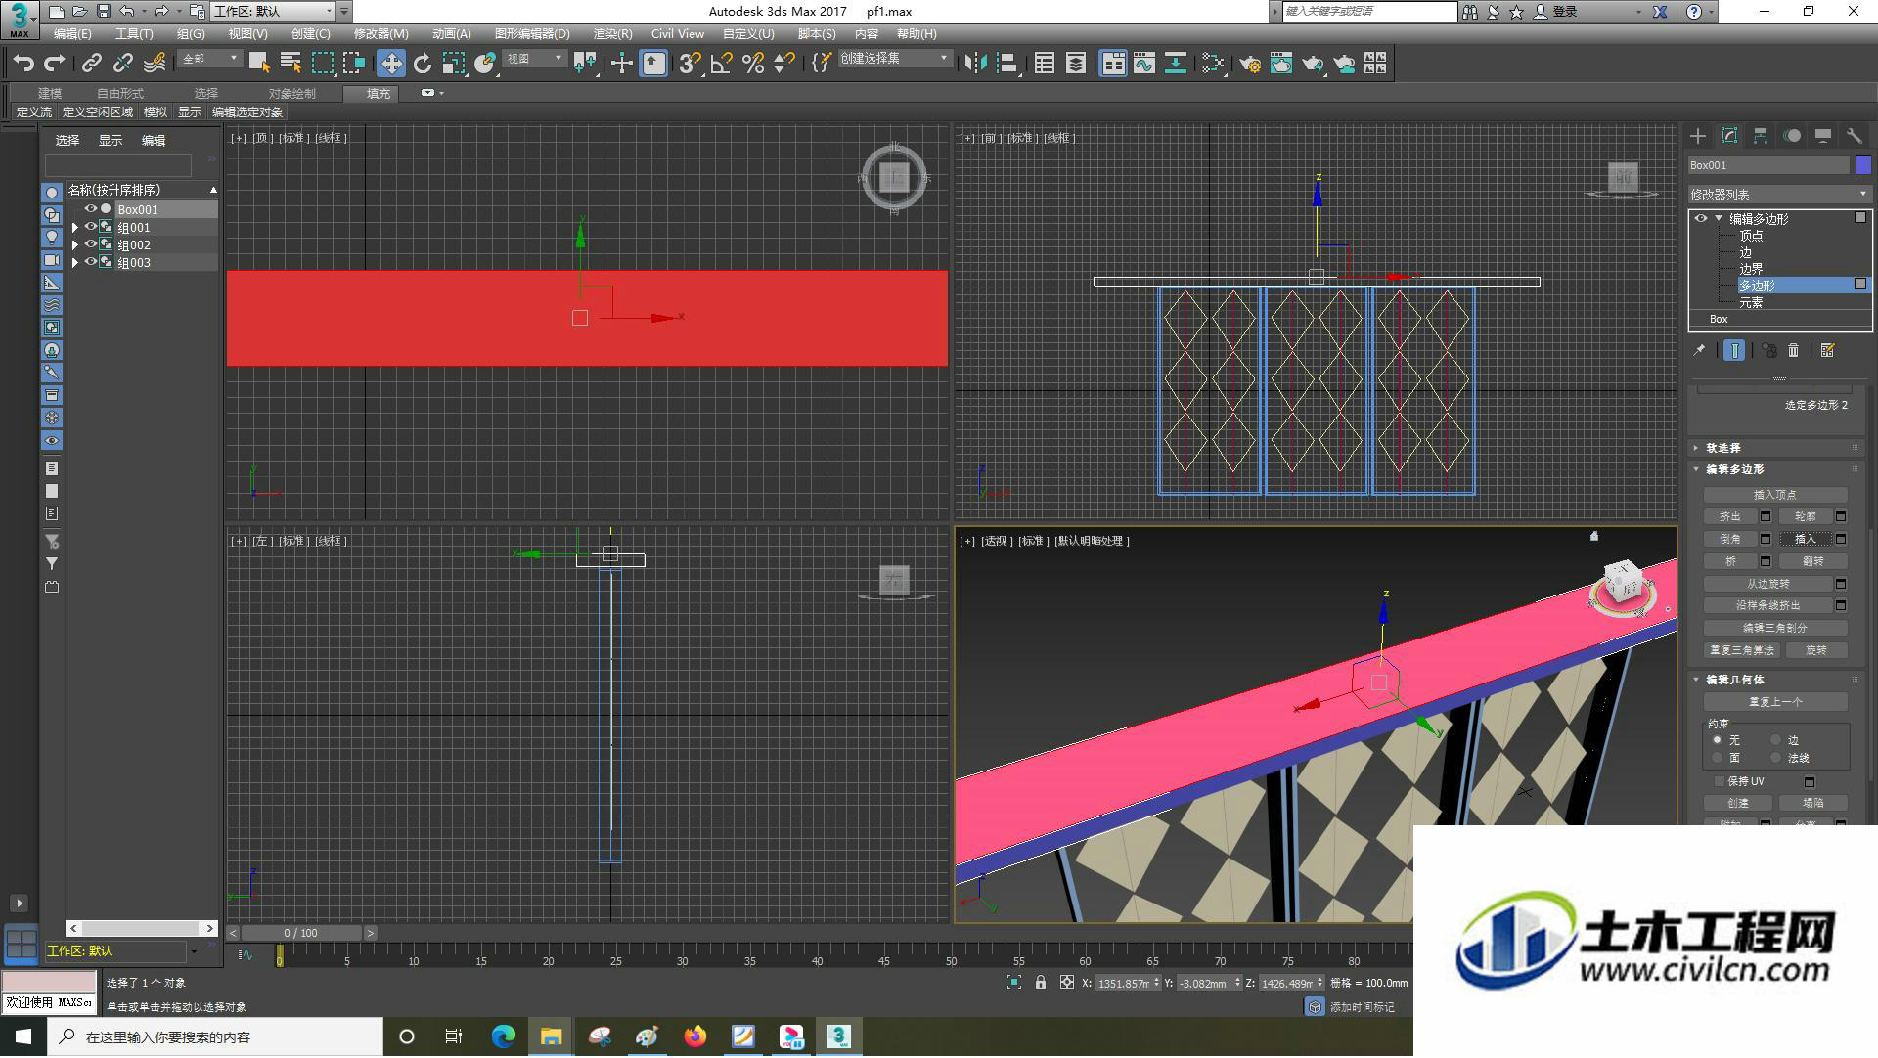Activate Select and Scale tool
The image size is (1878, 1058).
(454, 64)
